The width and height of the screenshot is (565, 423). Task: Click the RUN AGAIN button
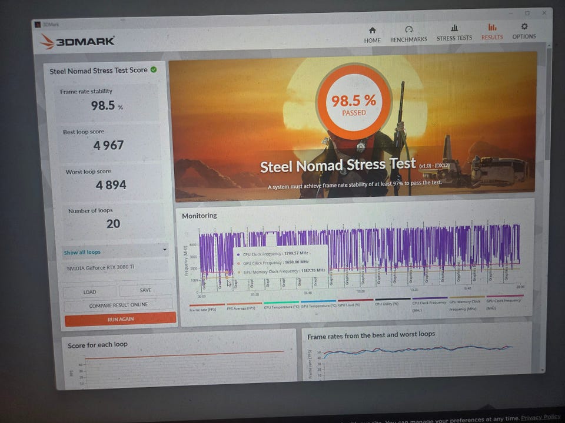pyautogui.click(x=120, y=319)
